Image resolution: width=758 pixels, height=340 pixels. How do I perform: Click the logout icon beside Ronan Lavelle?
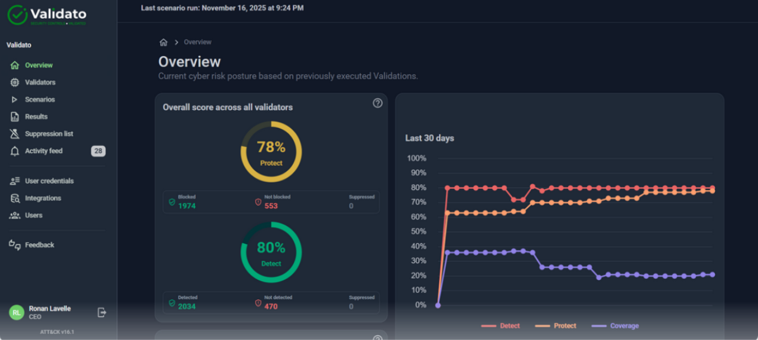[x=102, y=312]
